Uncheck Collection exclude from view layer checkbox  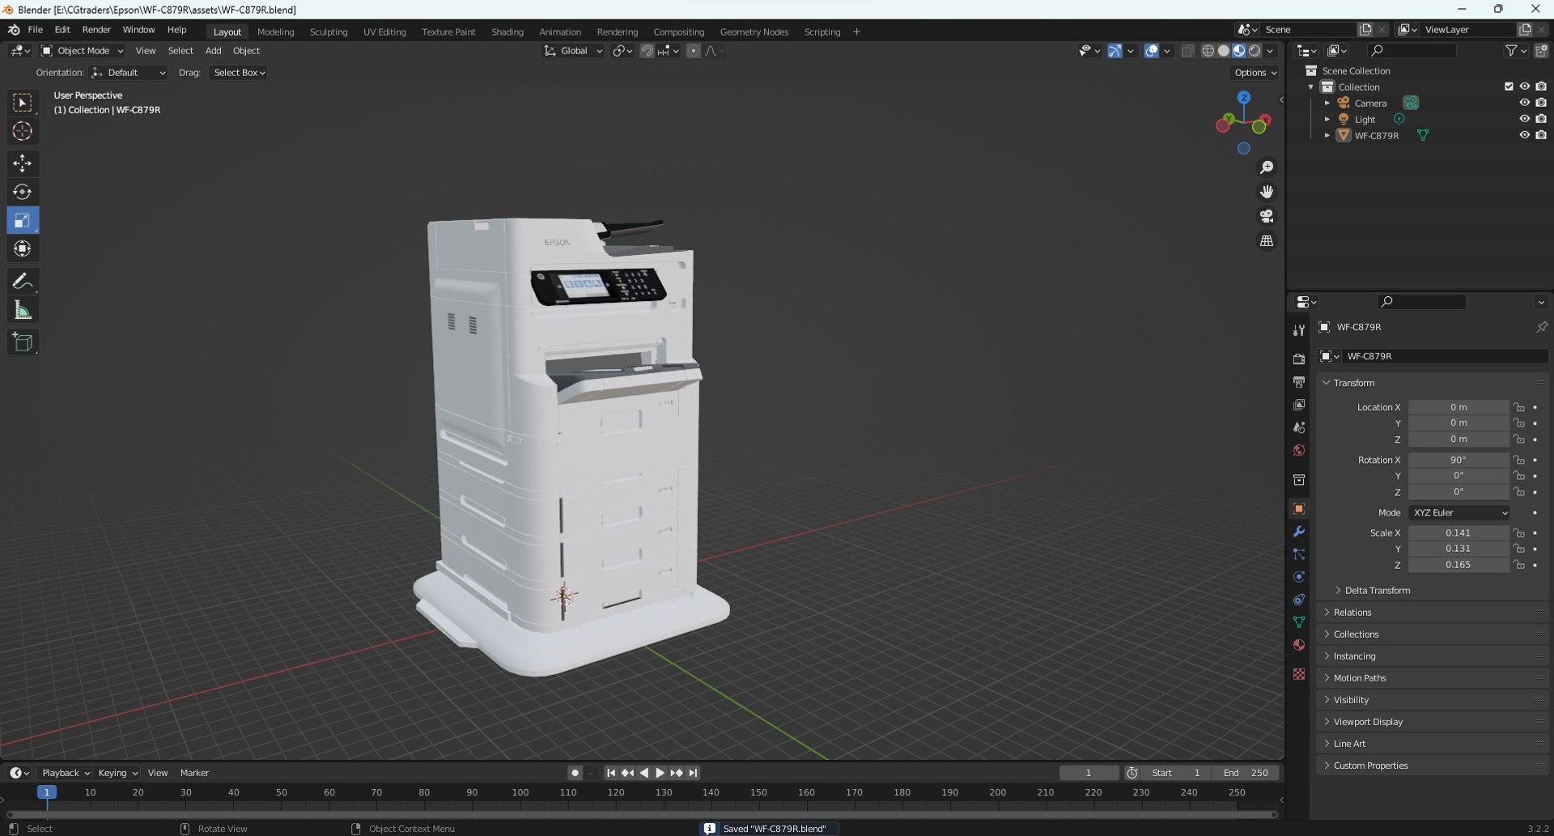coord(1509,87)
